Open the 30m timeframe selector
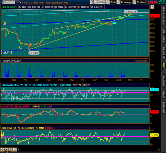The width and height of the screenshot is (166, 153). (102, 2)
